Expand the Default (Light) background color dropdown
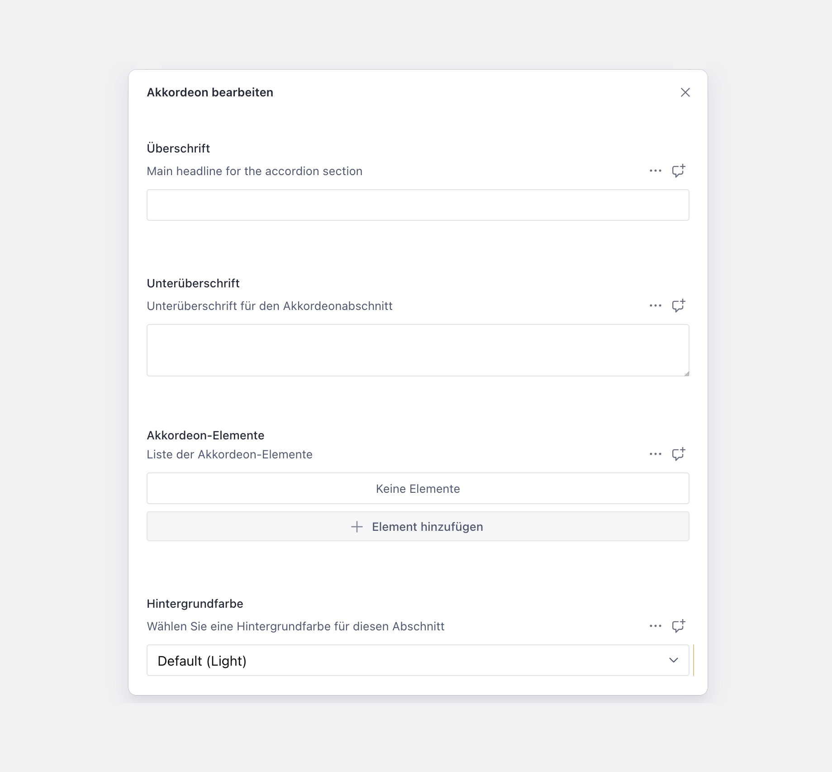Screen dimensions: 832x772 coord(418,660)
